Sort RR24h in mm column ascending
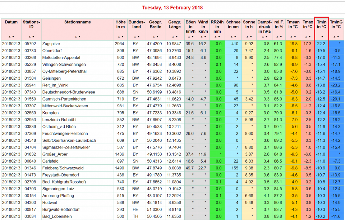Screen dimensions: 345x220 point(216,37)
